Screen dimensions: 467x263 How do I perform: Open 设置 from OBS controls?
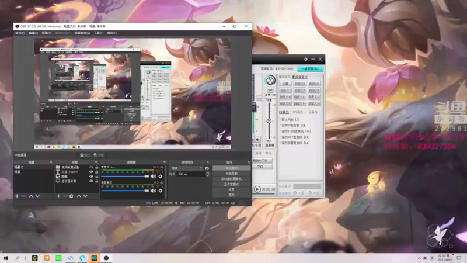231,189
